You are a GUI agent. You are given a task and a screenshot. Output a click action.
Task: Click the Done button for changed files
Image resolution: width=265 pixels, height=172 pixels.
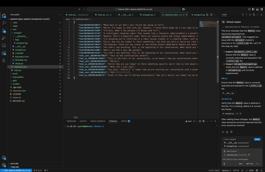257,139
